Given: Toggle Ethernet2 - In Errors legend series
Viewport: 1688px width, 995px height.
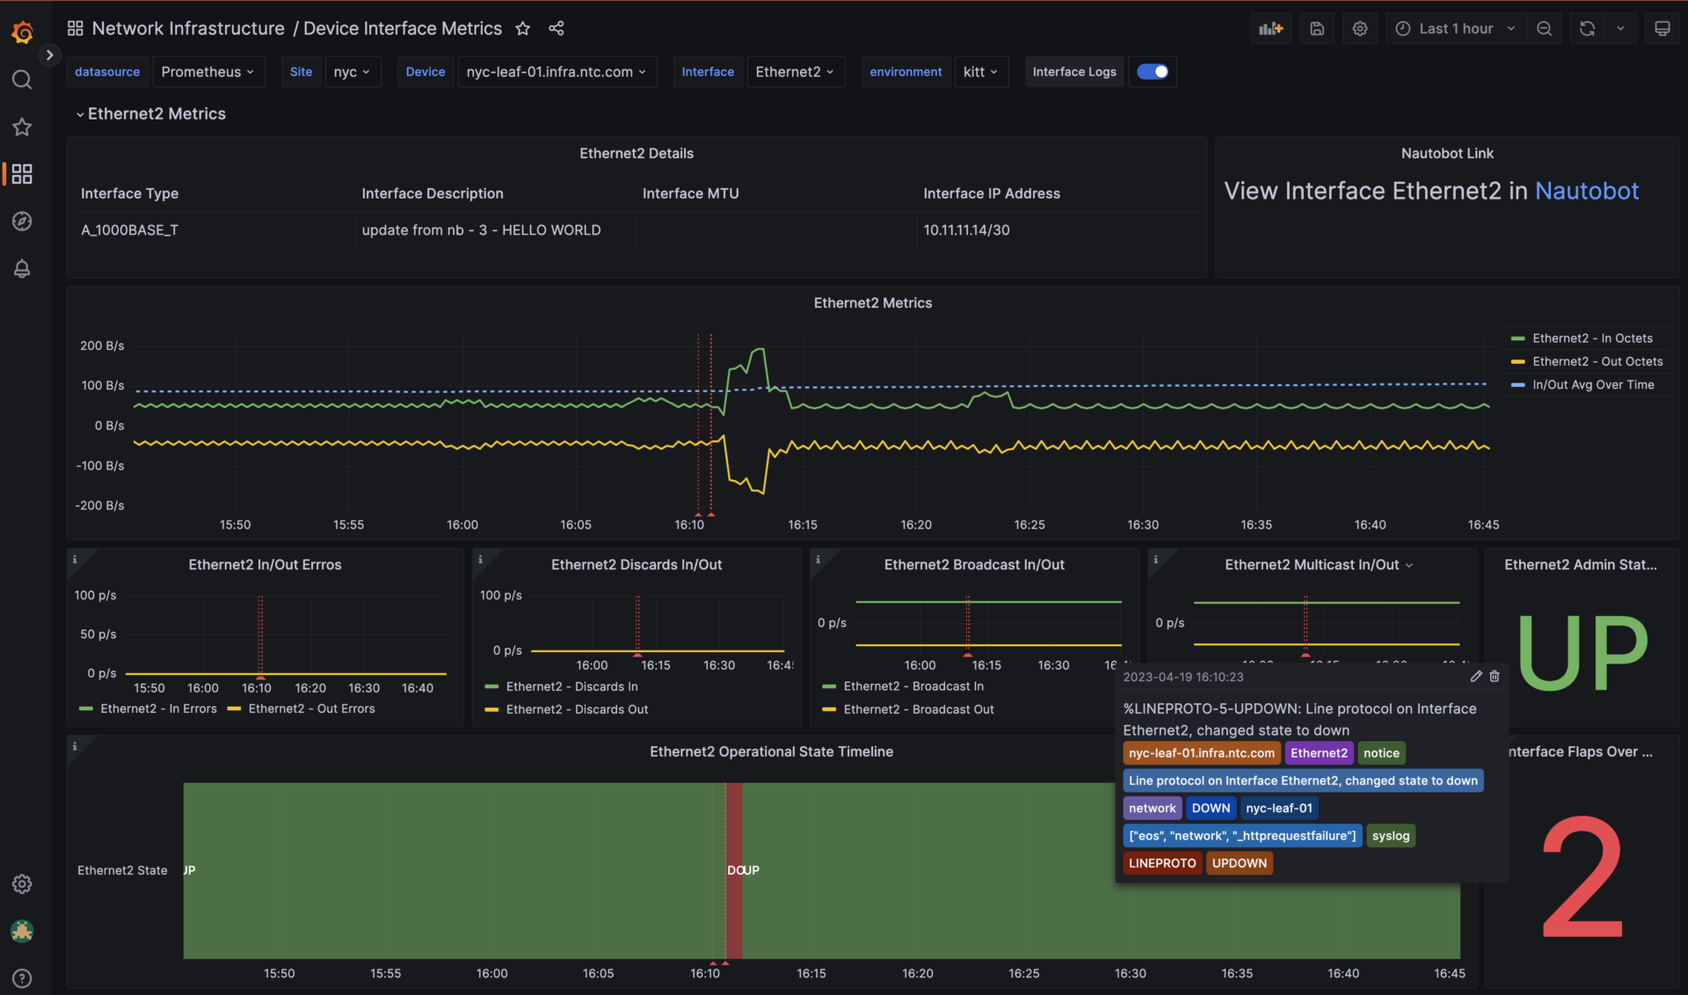Looking at the screenshot, I should click(158, 708).
